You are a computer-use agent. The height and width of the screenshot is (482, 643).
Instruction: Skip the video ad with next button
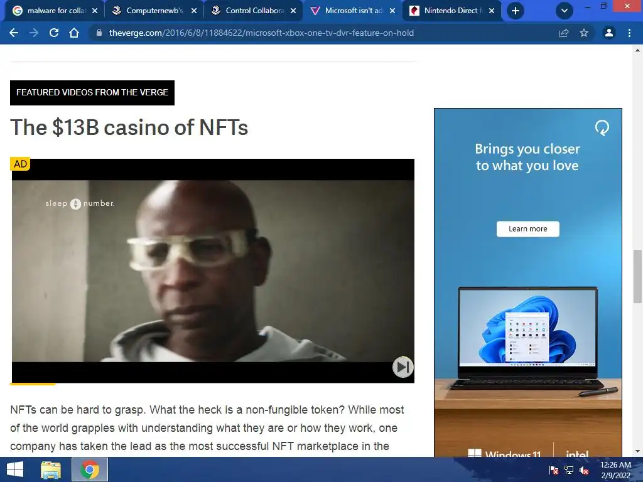[x=403, y=367]
